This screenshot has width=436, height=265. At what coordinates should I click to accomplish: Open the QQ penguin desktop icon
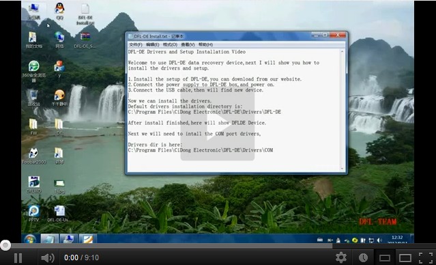click(59, 11)
